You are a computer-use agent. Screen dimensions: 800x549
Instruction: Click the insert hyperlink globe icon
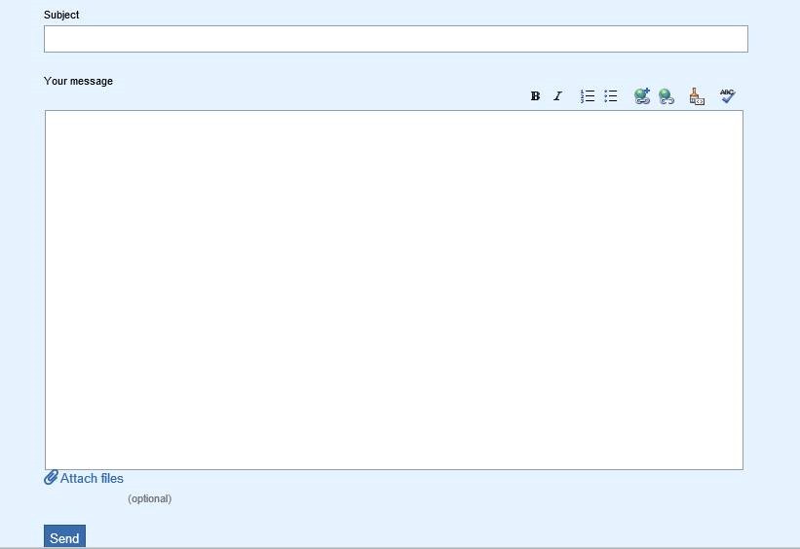pyautogui.click(x=642, y=96)
